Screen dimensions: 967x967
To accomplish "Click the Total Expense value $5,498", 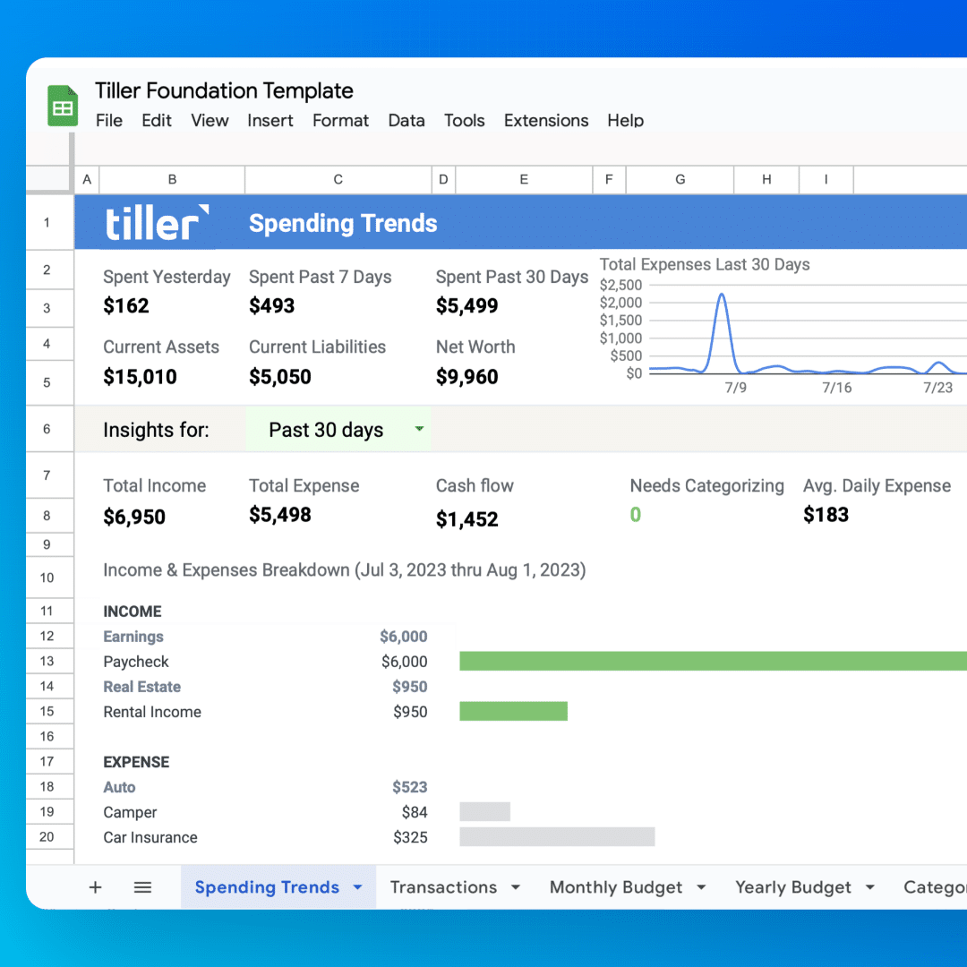I will click(x=280, y=515).
